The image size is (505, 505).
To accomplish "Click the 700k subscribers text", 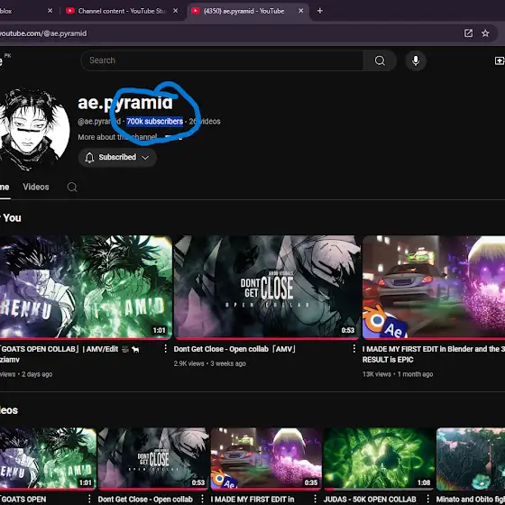I will [x=154, y=122].
